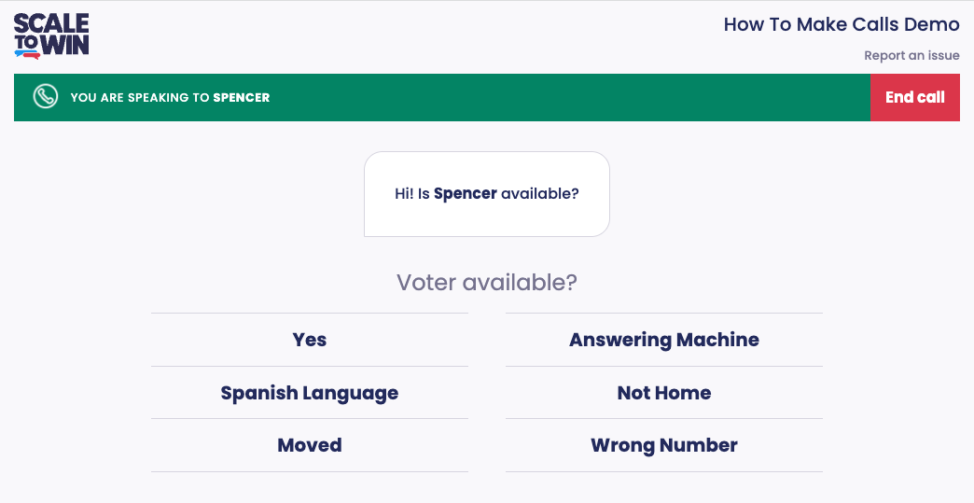Click the phone call icon in green banner

point(45,97)
